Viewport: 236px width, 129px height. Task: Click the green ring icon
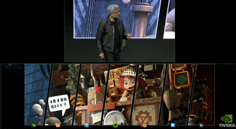[x=115, y=125]
